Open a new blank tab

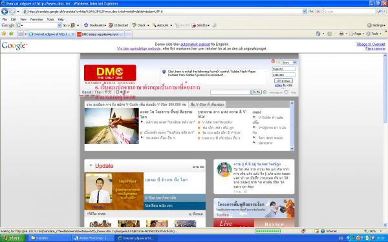point(128,34)
